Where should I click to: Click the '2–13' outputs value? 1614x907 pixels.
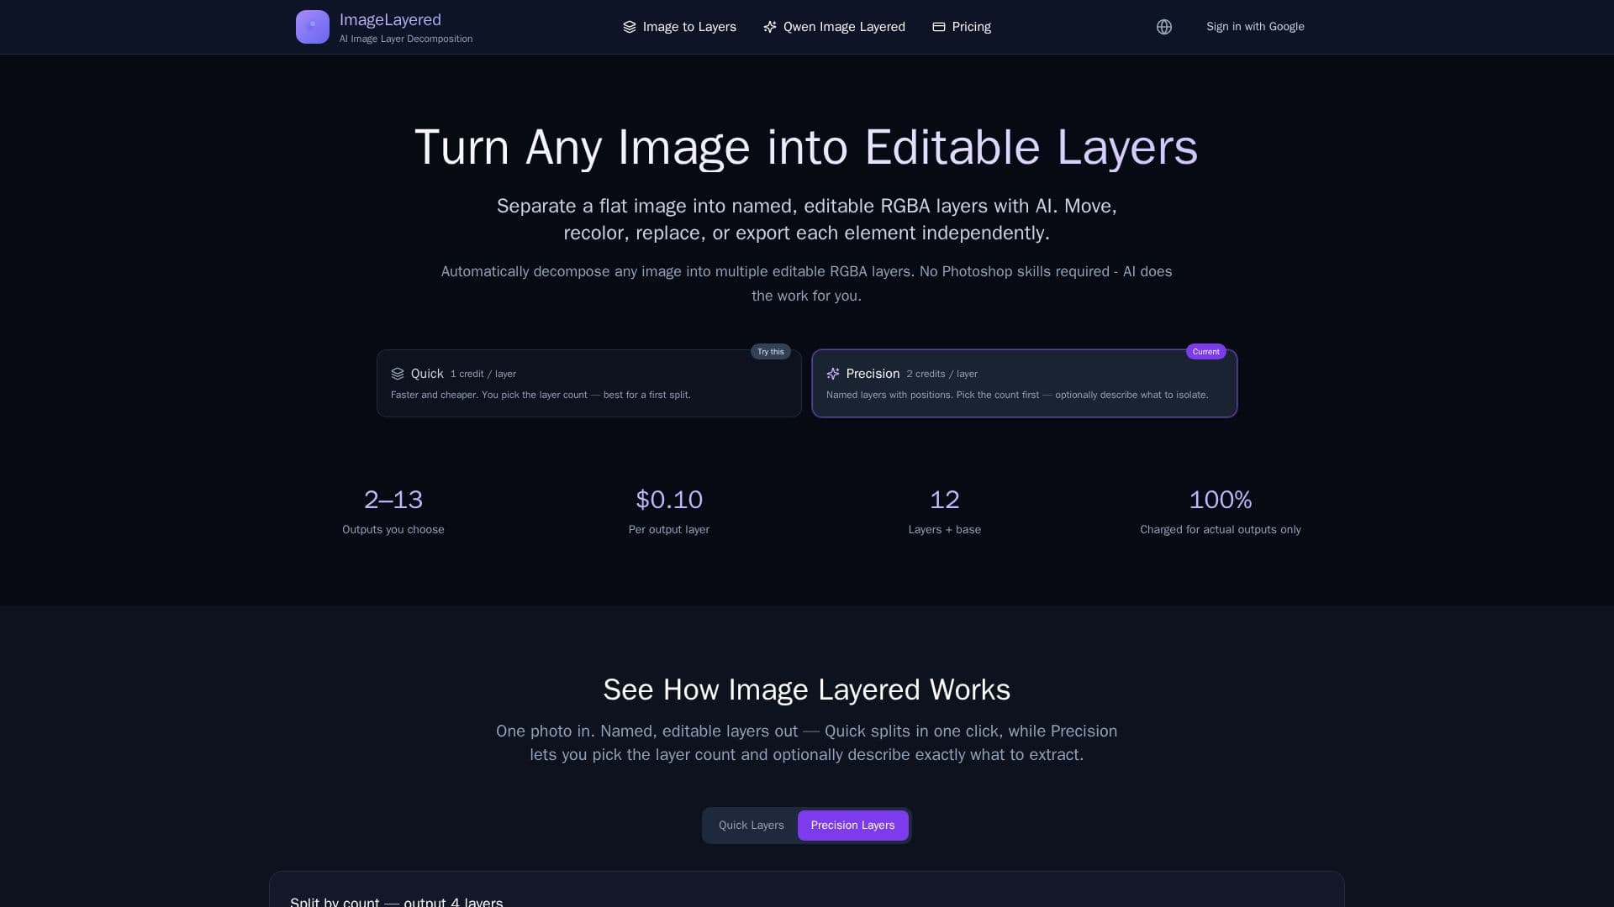(x=393, y=500)
